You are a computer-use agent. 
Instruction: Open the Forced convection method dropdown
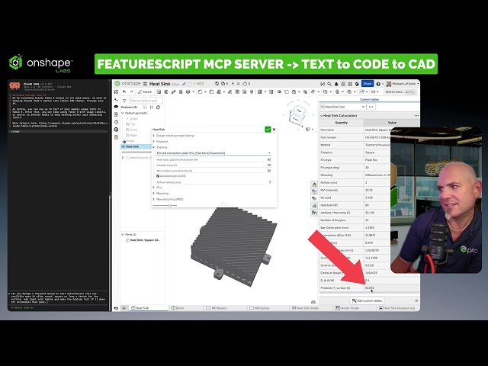click(213, 153)
